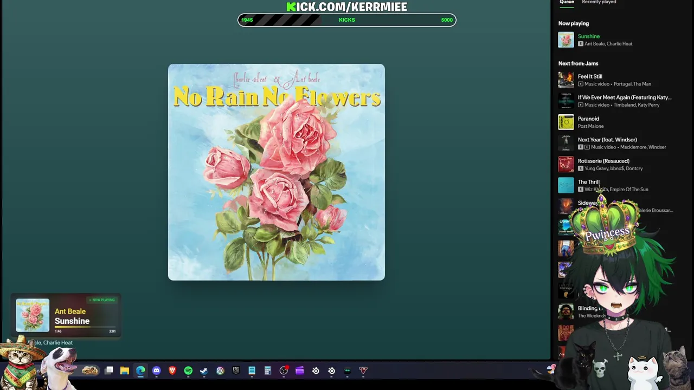694x390 pixels.
Task: Click the now playing widget progress bar
Action: point(85,327)
